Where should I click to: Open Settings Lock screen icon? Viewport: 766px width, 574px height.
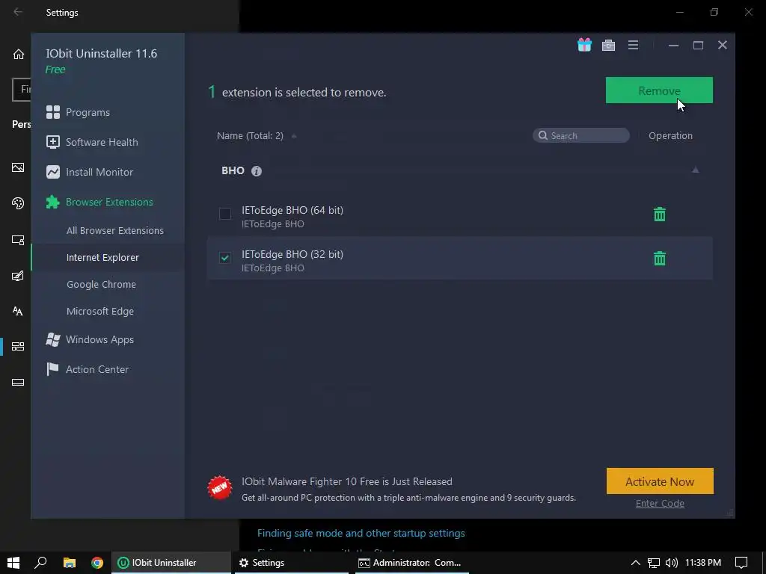point(18,240)
